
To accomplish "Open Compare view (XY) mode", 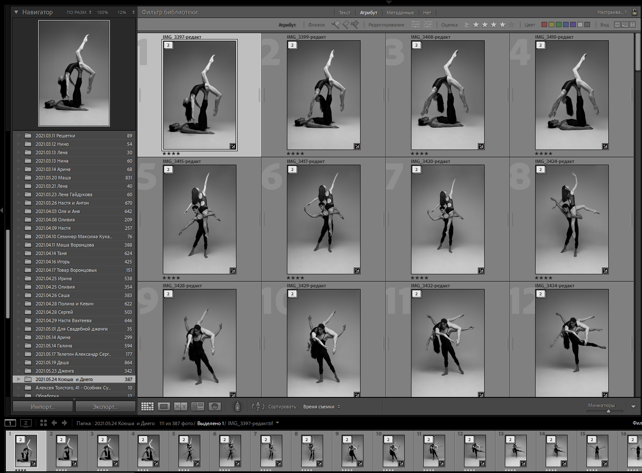I will pyautogui.click(x=180, y=406).
